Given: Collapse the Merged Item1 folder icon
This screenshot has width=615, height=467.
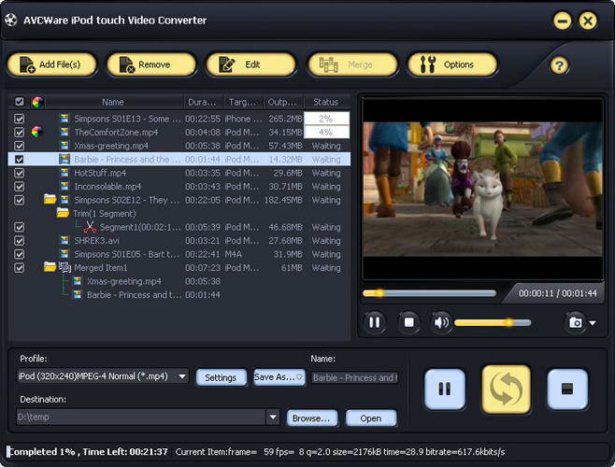Looking at the screenshot, I should point(50,267).
